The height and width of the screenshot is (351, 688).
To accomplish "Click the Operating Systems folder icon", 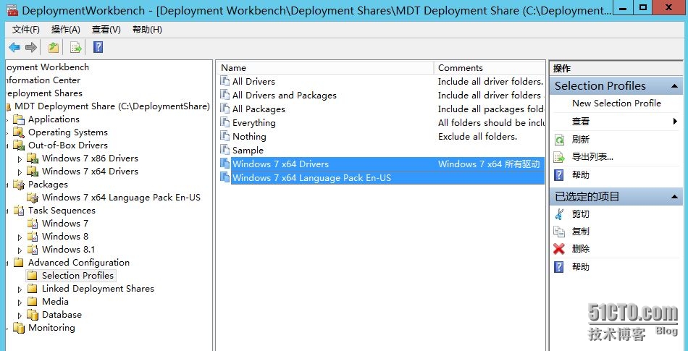I will (x=18, y=132).
